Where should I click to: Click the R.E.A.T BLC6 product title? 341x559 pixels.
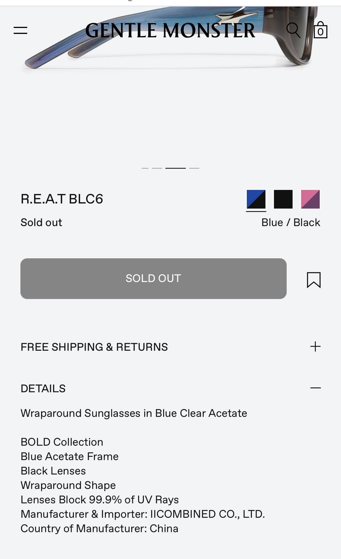tap(62, 199)
